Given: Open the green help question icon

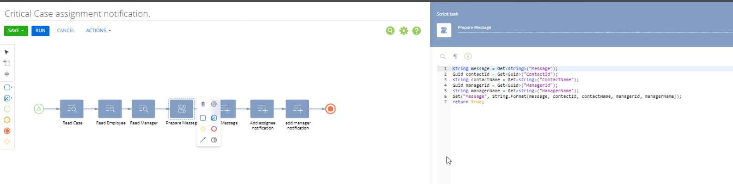Looking at the screenshot, I should click(416, 30).
